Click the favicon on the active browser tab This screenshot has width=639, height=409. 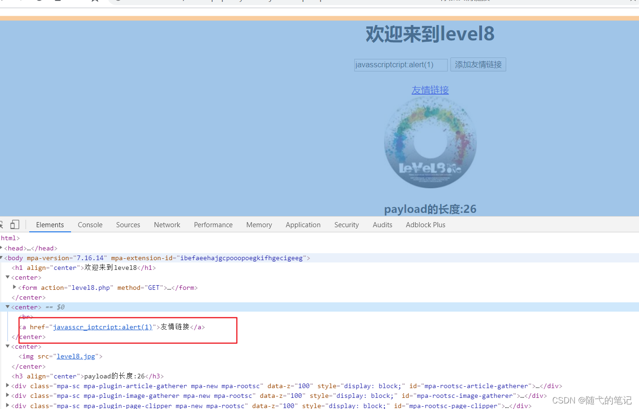tap(117, 1)
